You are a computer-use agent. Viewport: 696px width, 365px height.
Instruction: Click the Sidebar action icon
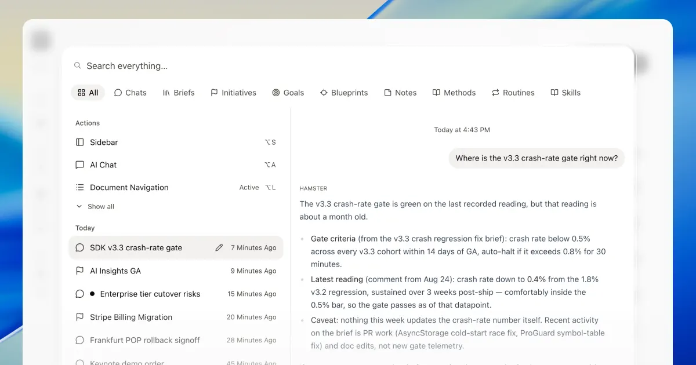[x=80, y=142]
